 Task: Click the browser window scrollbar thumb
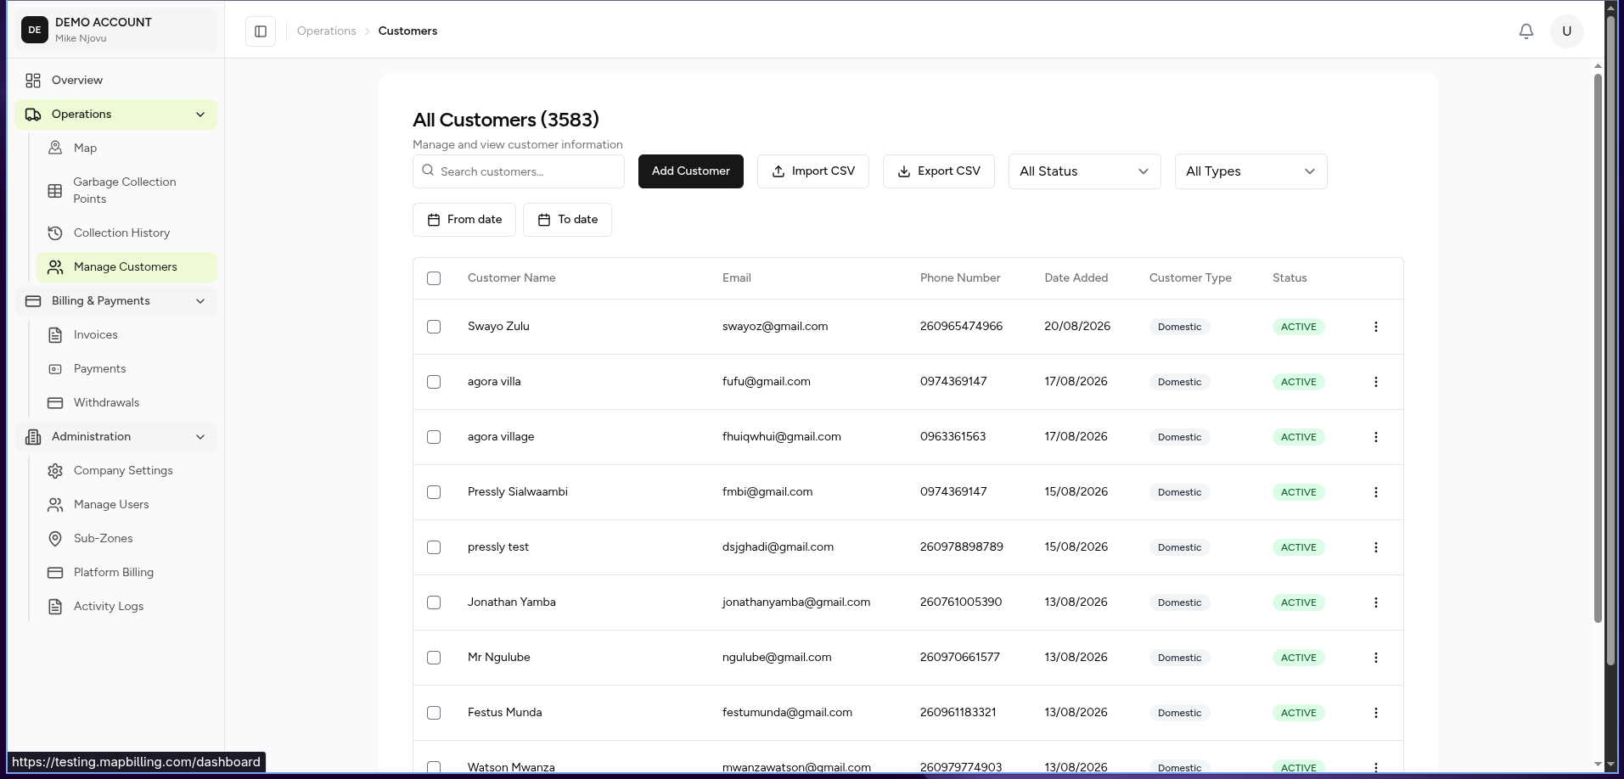(1610, 339)
